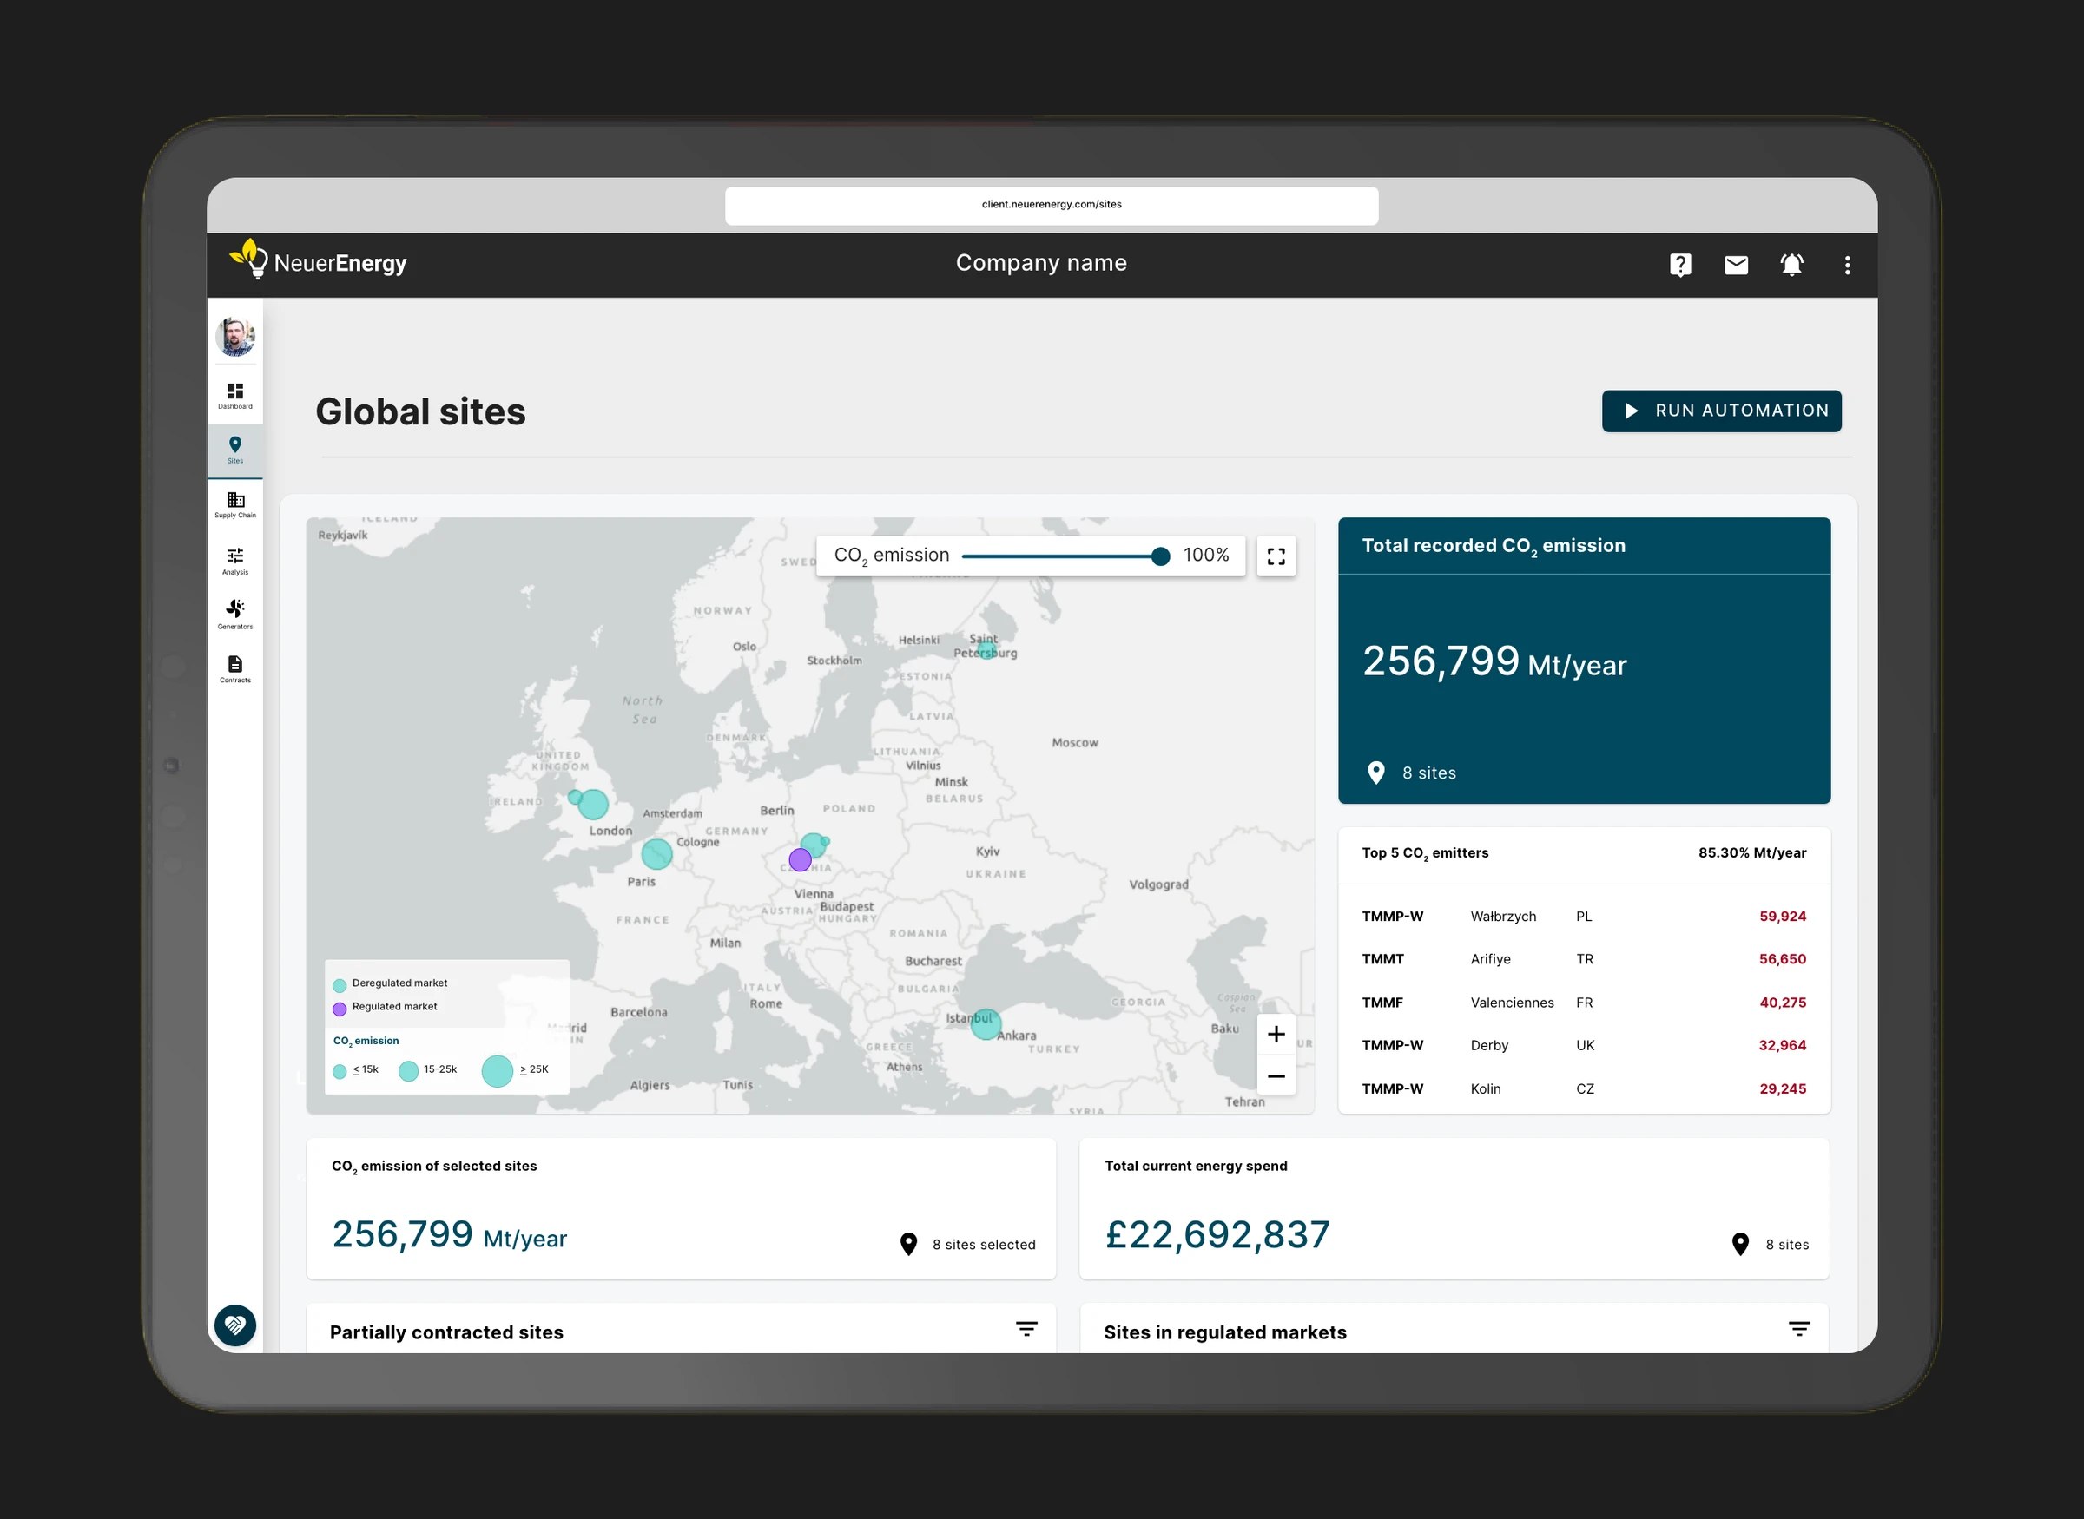Click the NeuerEnergy logo
This screenshot has width=2084, height=1519.
point(318,262)
